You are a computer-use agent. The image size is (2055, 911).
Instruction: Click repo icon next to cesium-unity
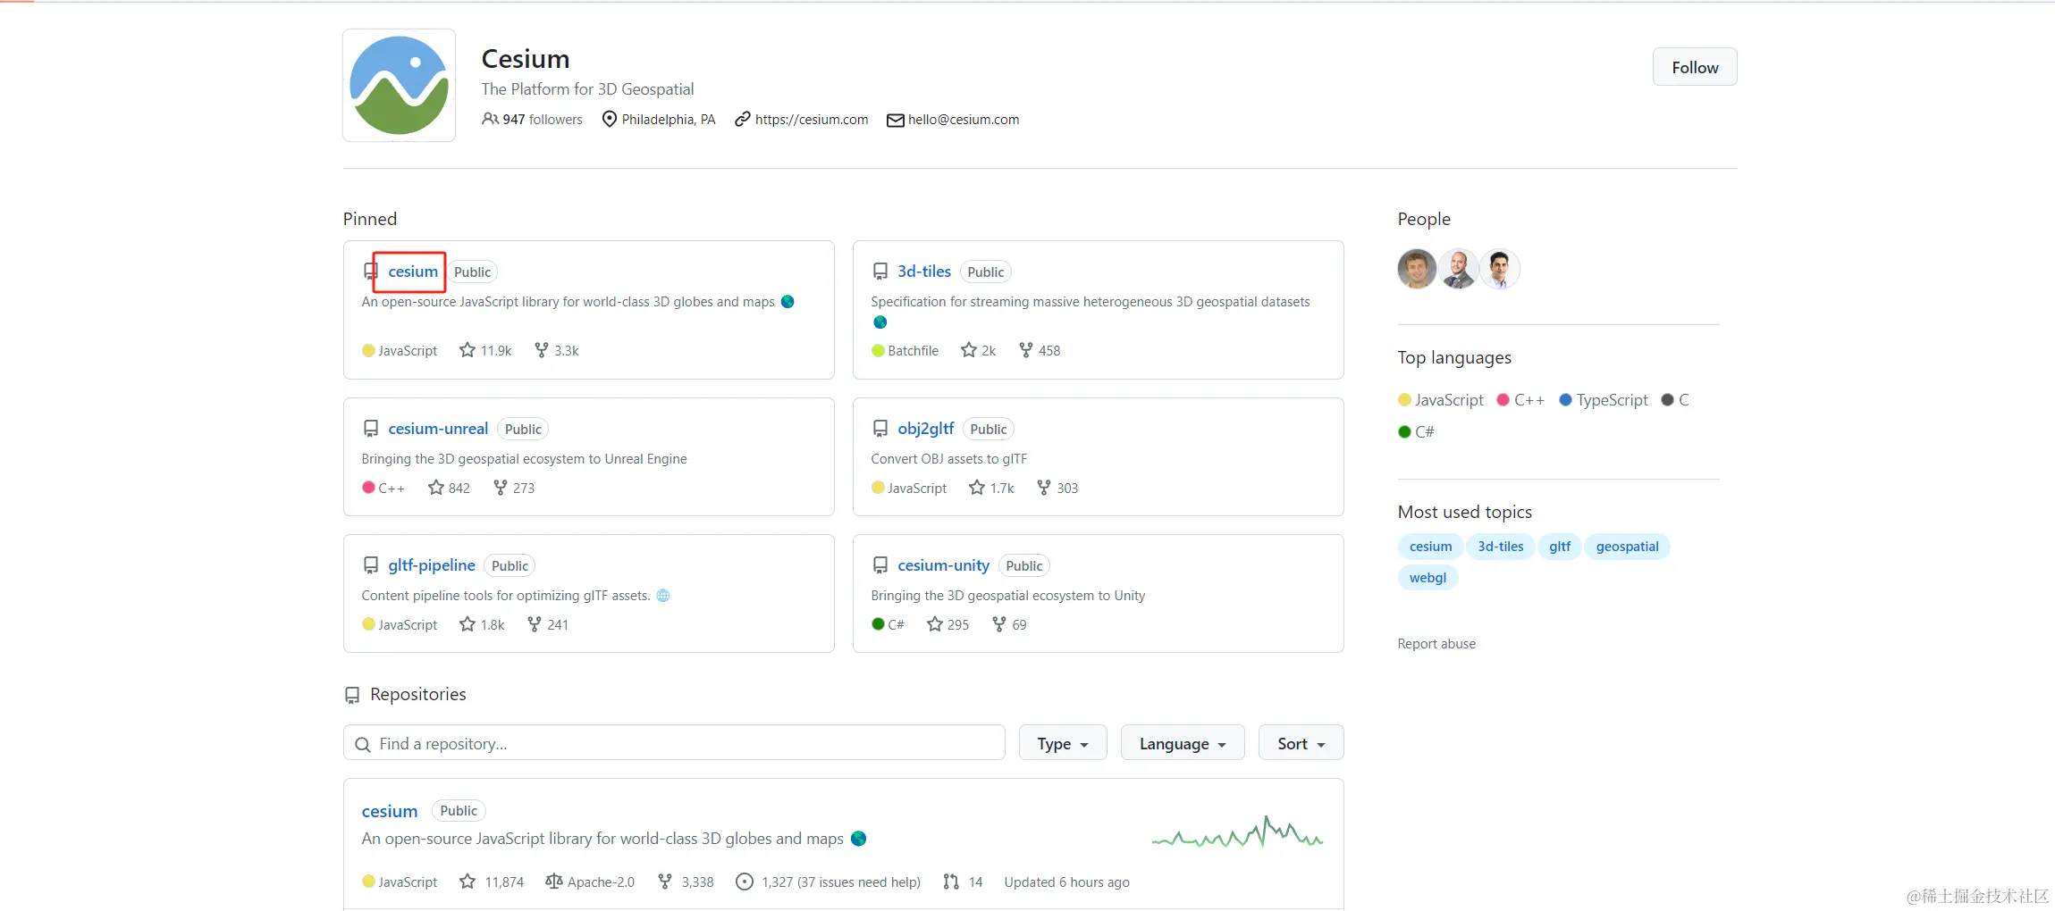tap(880, 565)
